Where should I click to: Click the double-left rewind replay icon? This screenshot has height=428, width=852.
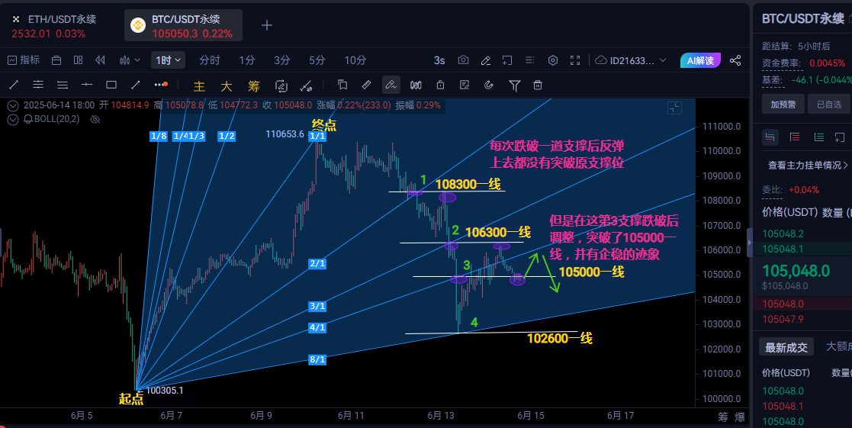100,60
